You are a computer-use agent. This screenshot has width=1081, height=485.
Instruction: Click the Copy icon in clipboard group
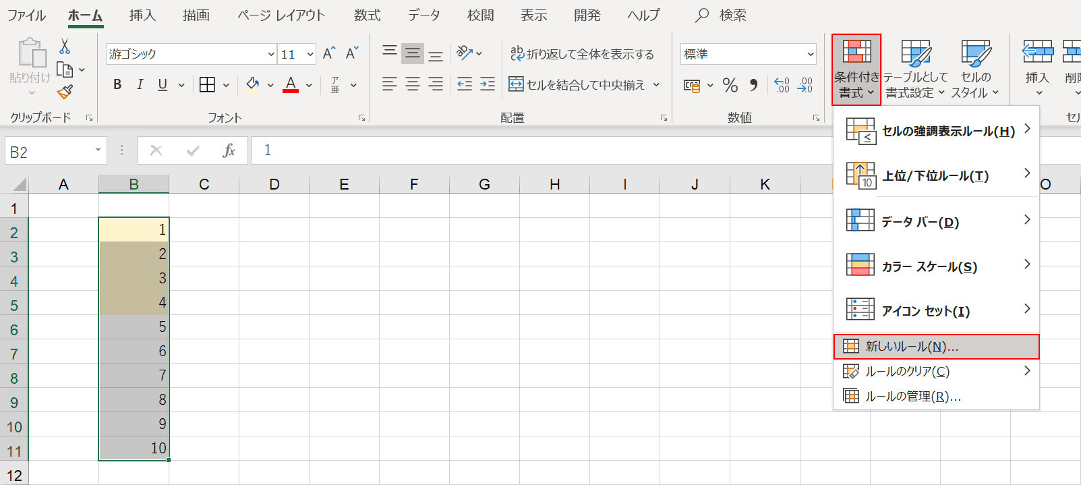(65, 69)
